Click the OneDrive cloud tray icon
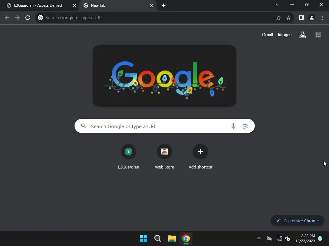Viewport: 329px width, 246px height. tap(269, 238)
